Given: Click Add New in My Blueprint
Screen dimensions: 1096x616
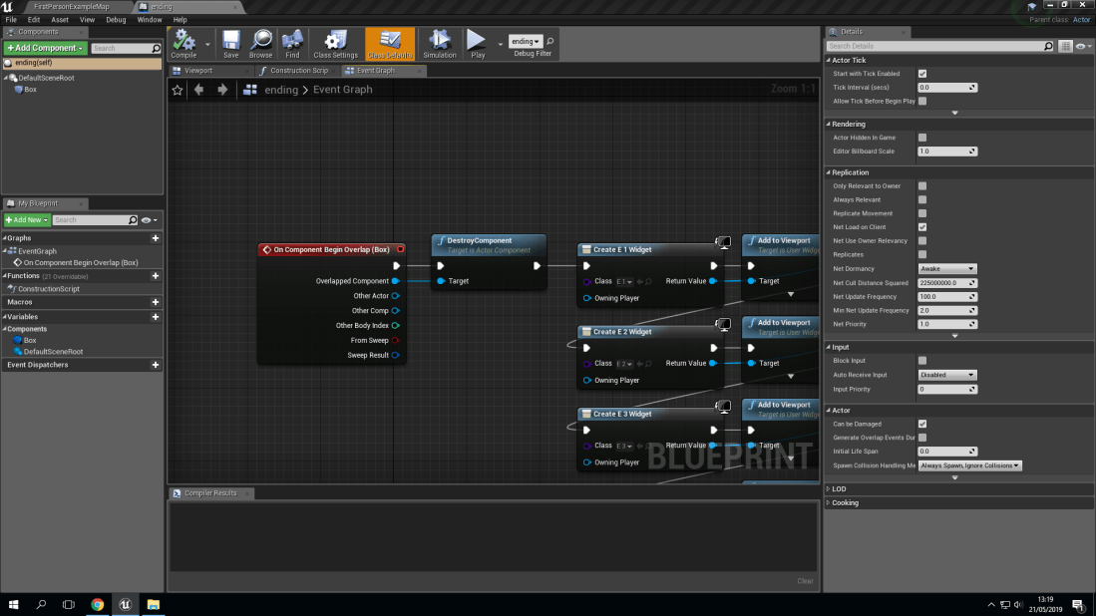Looking at the screenshot, I should tap(27, 219).
